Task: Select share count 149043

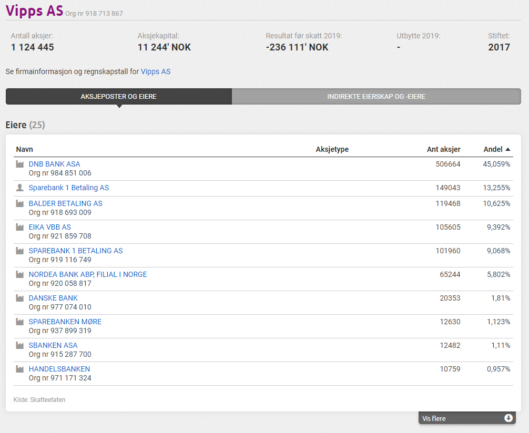Action: click(x=447, y=188)
